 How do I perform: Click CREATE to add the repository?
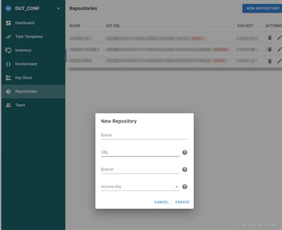click(183, 202)
